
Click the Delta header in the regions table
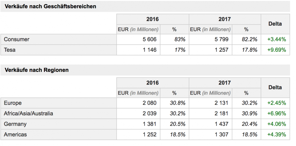point(275,87)
